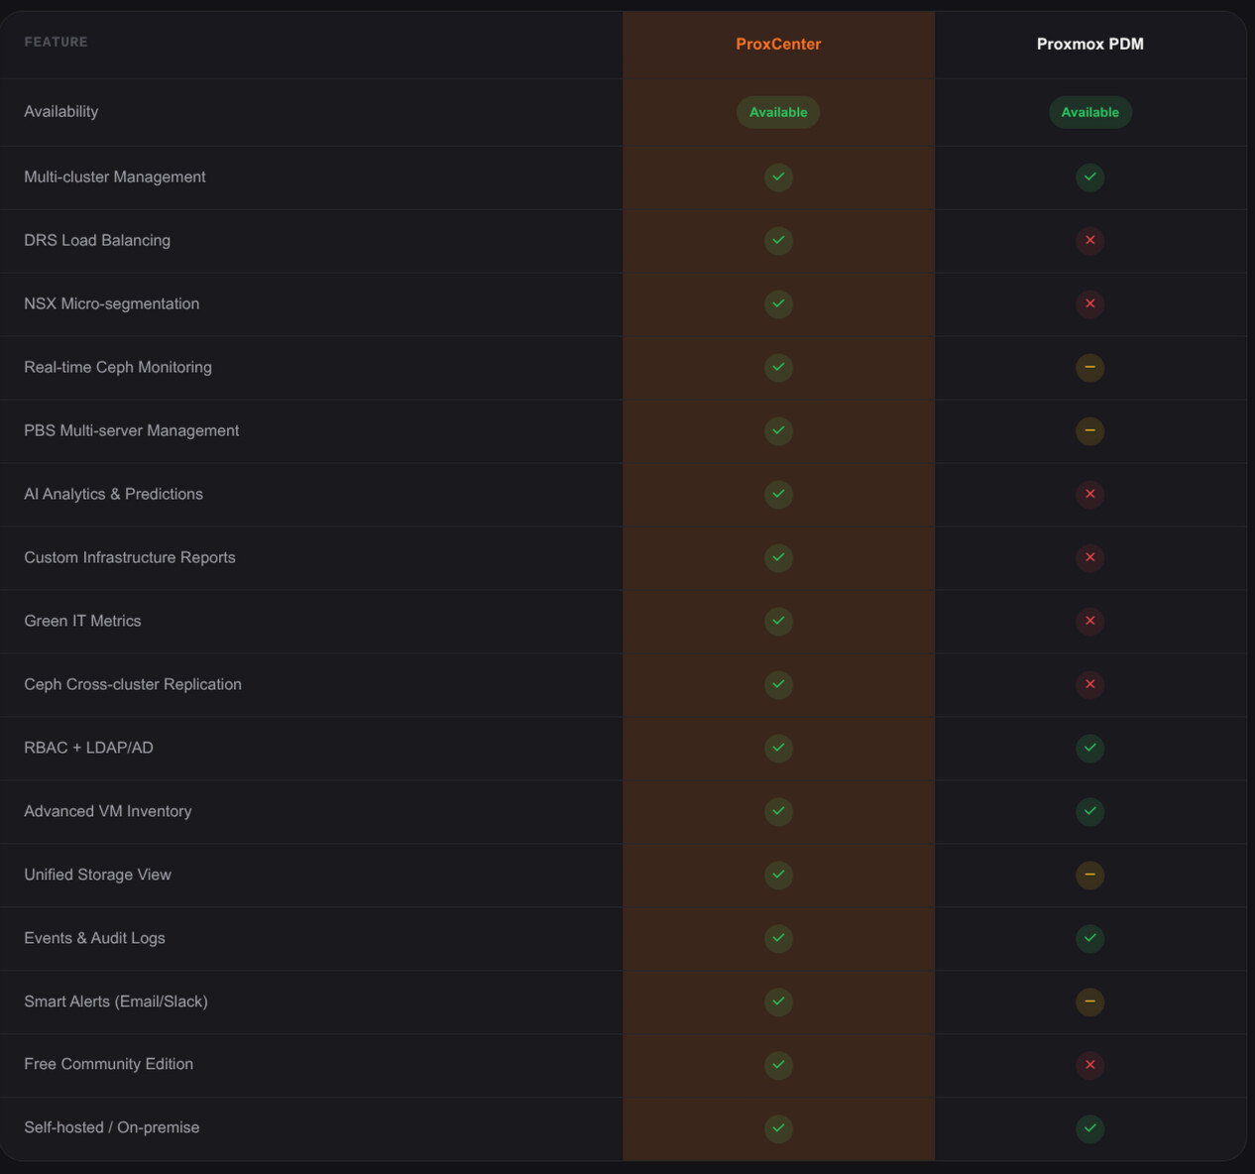Click ProxCenter checkmark for Green IT Metrics

coord(778,621)
